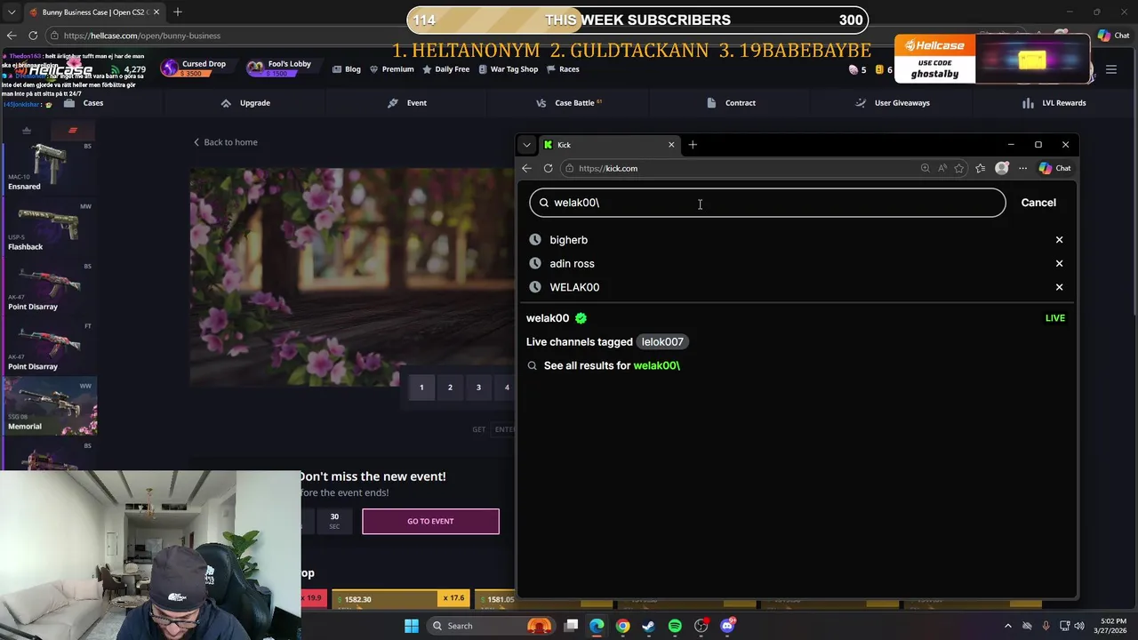Switch to best drops feed tab icon
This screenshot has height=640, width=1138.
pyautogui.click(x=27, y=131)
